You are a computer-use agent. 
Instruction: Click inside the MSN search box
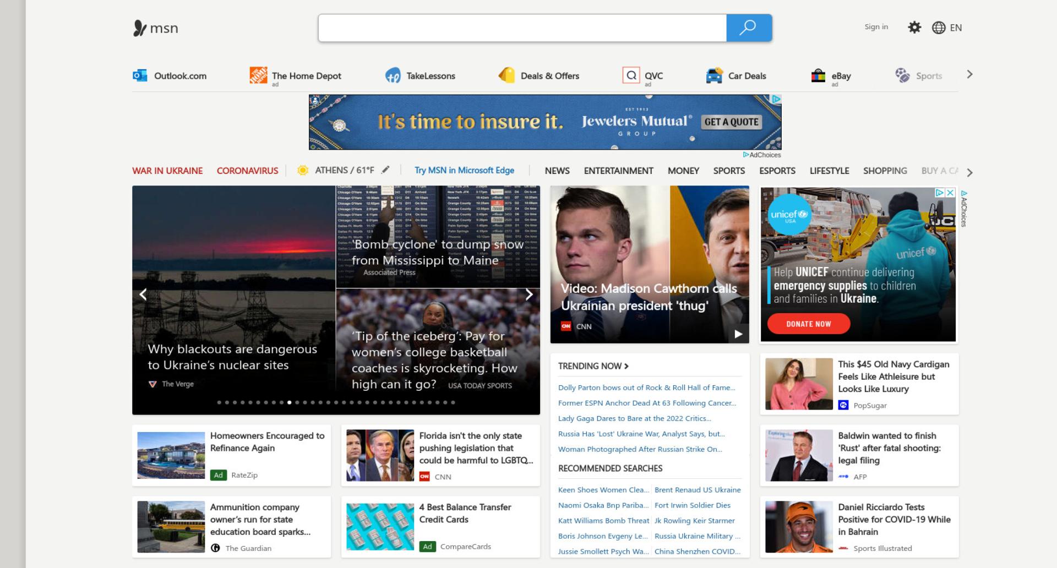coord(522,28)
